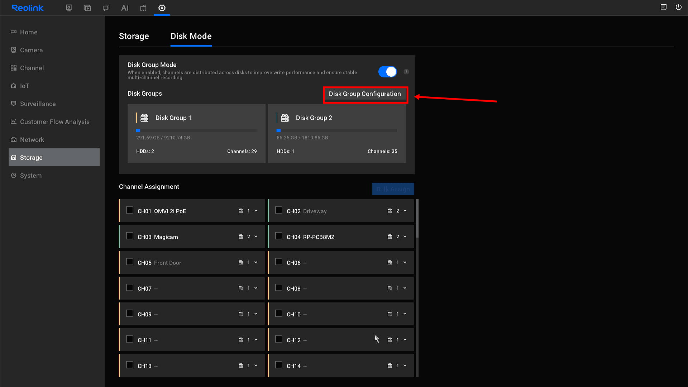This screenshot has height=387, width=688.
Task: Click the Bulk Assign button
Action: point(393,189)
